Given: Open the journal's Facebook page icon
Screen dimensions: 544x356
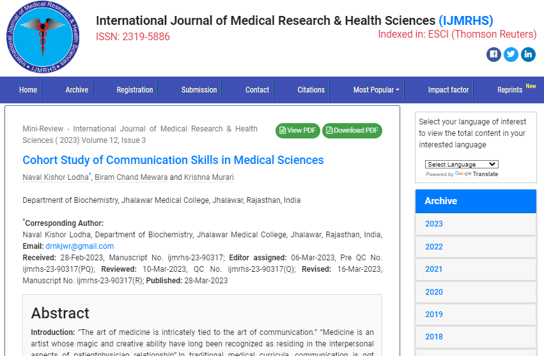Looking at the screenshot, I should click(493, 54).
